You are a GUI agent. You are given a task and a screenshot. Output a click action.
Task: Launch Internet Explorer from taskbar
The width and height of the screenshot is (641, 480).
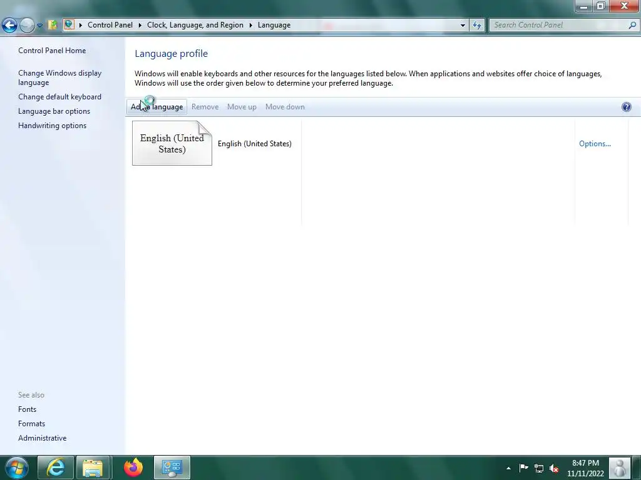coord(56,467)
